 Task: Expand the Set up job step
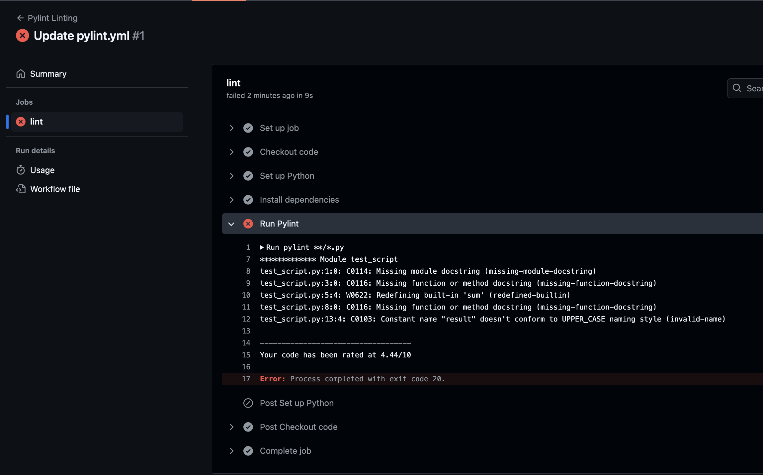pyautogui.click(x=230, y=128)
